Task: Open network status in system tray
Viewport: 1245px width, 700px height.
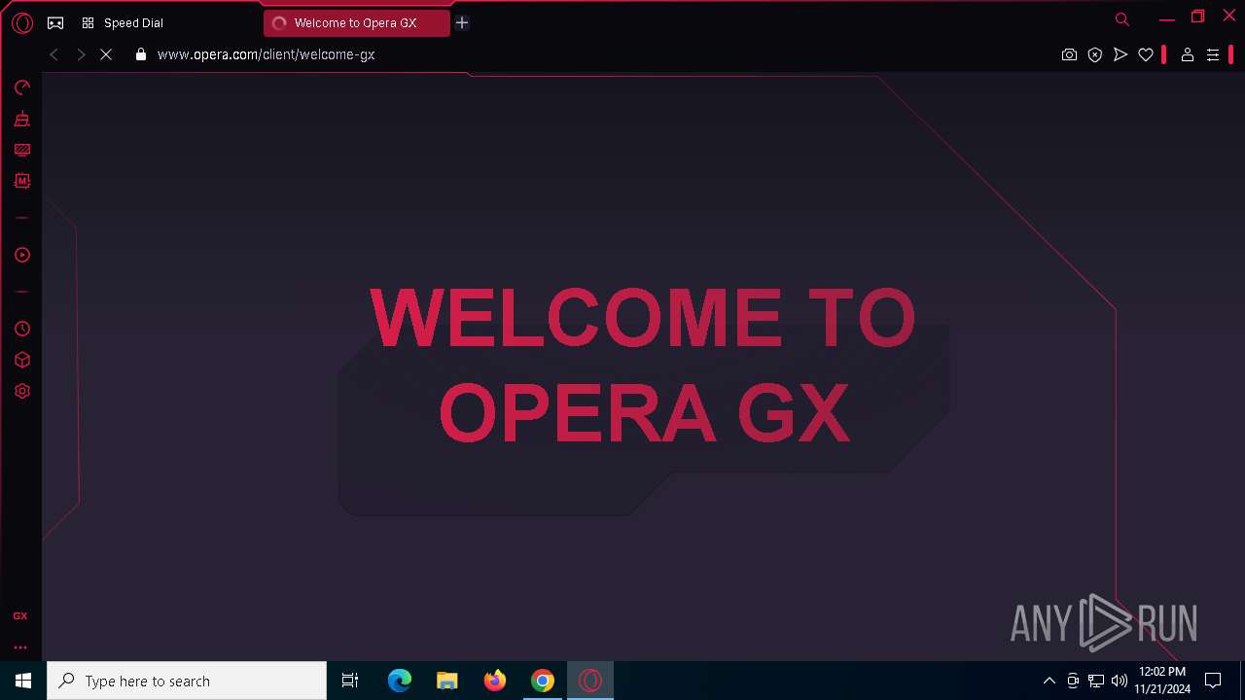Action: 1096,681
